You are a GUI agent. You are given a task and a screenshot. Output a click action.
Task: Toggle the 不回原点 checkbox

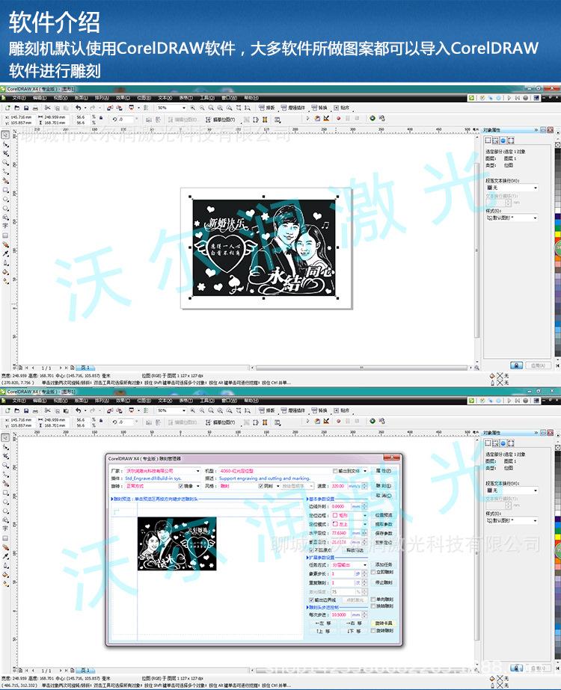tap(311, 550)
